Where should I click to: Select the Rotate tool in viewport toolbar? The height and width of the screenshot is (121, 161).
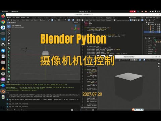pyautogui.click(x=9, y=37)
